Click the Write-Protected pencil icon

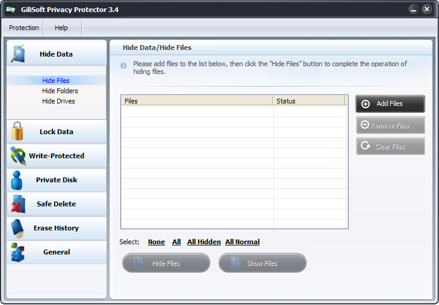17,156
